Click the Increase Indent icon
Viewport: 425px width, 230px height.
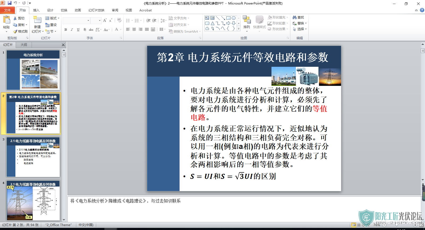click(154, 20)
